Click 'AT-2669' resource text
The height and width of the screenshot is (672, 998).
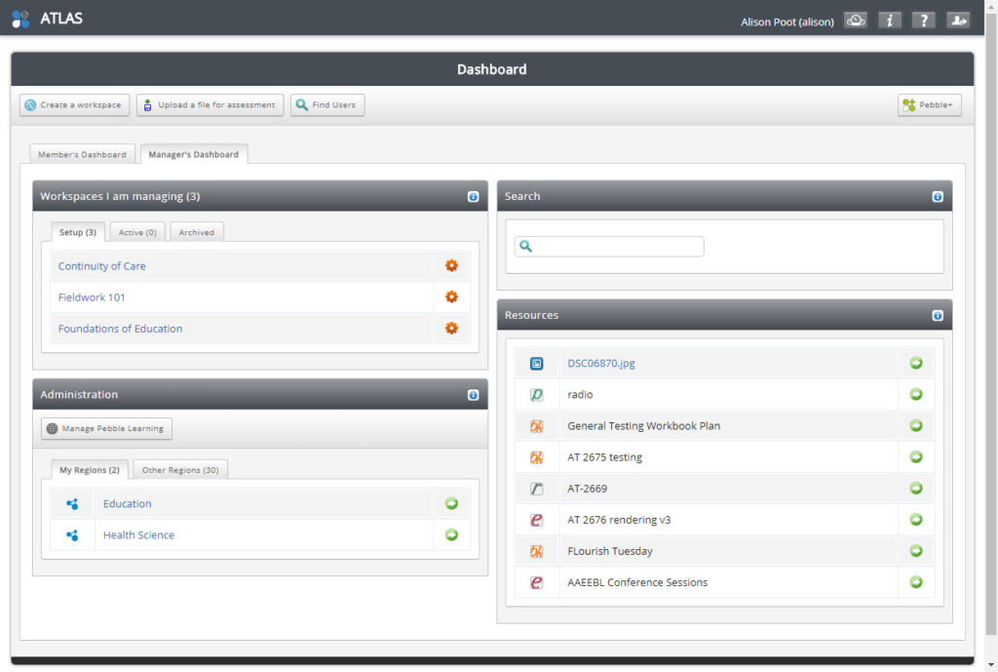pyautogui.click(x=587, y=488)
